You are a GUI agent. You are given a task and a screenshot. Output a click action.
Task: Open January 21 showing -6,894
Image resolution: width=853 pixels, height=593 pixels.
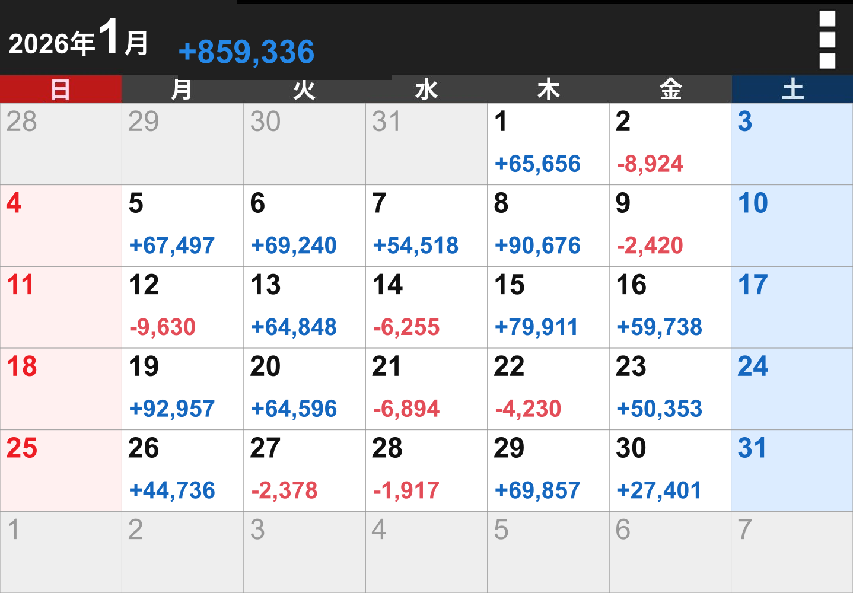(426, 389)
